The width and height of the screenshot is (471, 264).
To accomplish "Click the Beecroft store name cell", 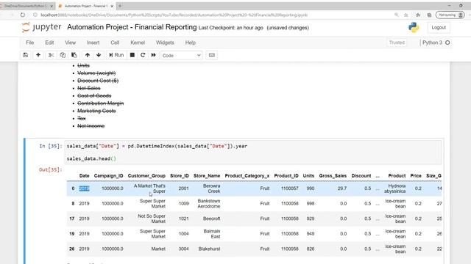I will click(211, 219).
